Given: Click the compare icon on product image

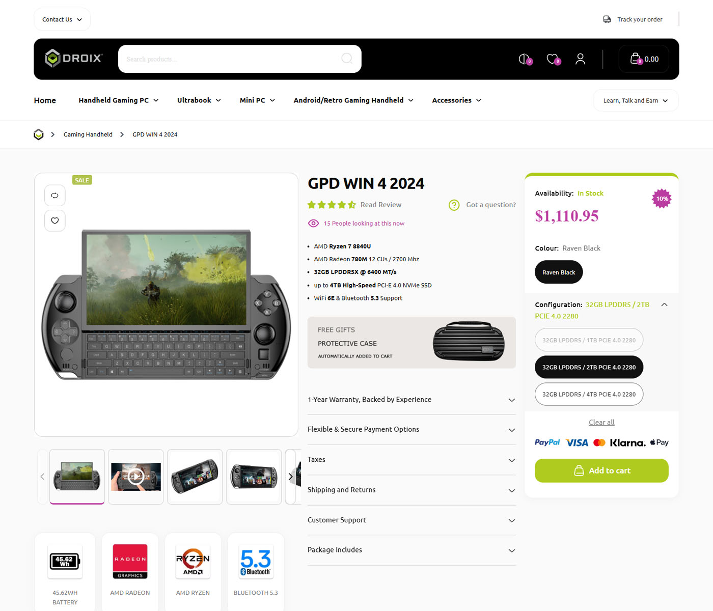Looking at the screenshot, I should click(55, 196).
